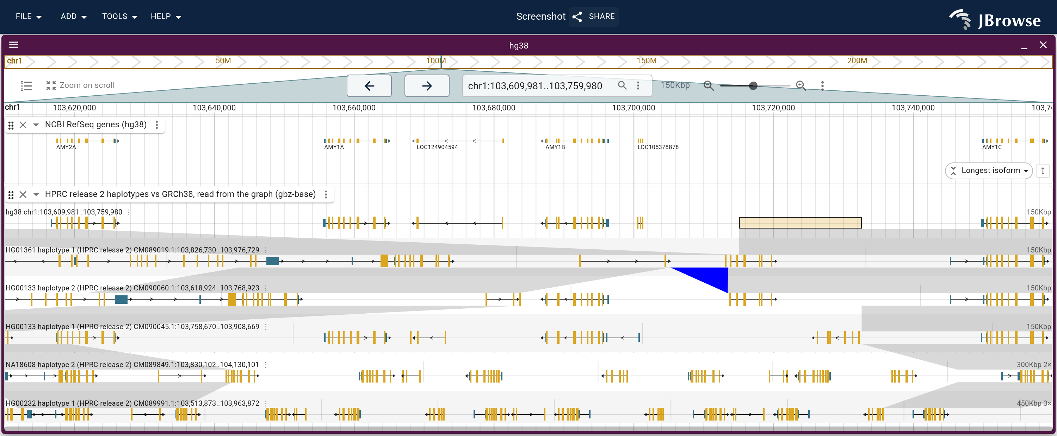Viewport: 1057px width, 436px height.
Task: Open NCBI RefSeq genes track options menu
Action: click(157, 125)
